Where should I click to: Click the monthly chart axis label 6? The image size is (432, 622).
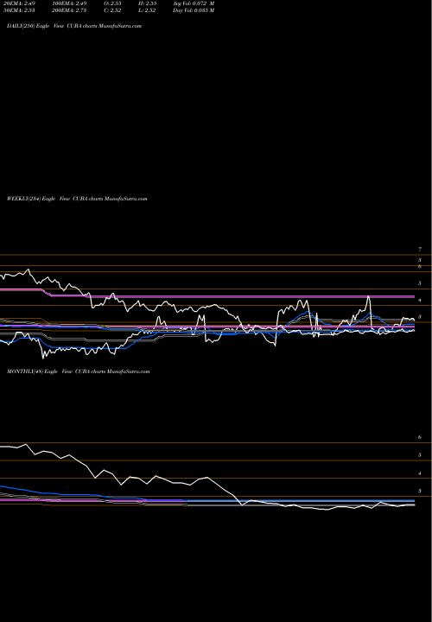point(420,437)
